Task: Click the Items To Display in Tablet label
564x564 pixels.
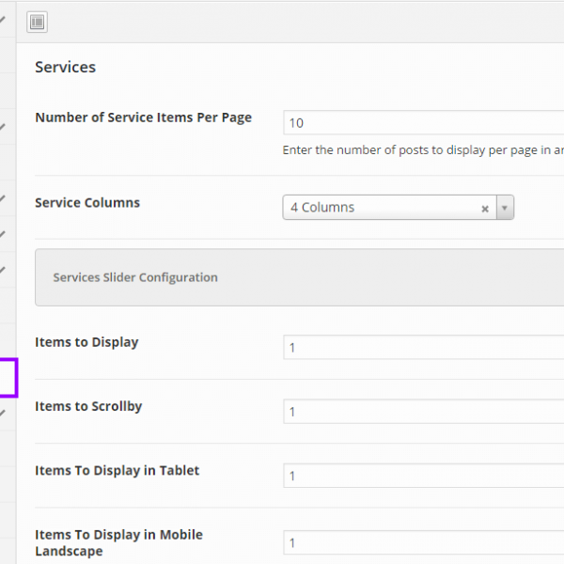Action: point(117,471)
